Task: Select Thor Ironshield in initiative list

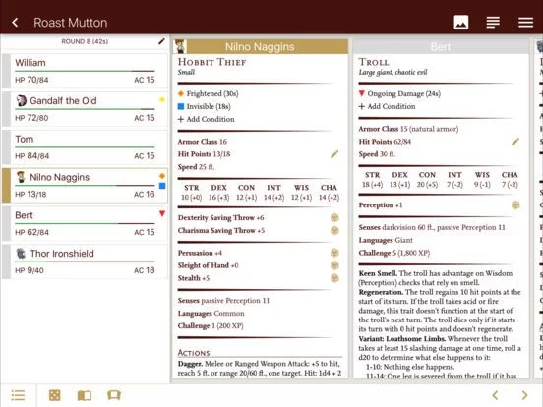Action: click(x=85, y=262)
